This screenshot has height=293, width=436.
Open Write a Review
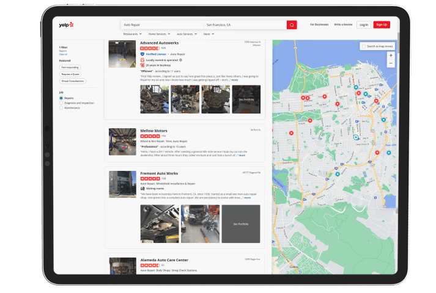click(343, 24)
